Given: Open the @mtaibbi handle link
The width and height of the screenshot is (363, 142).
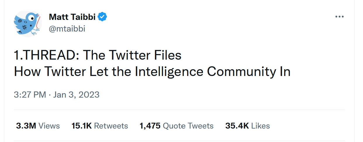Looking at the screenshot, I should (67, 29).
